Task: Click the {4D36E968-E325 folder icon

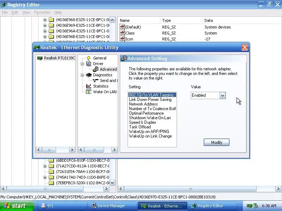Action: pos(51,20)
